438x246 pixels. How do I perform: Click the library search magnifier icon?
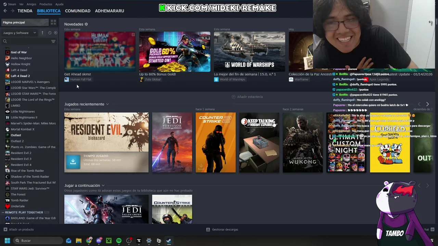[5, 41]
